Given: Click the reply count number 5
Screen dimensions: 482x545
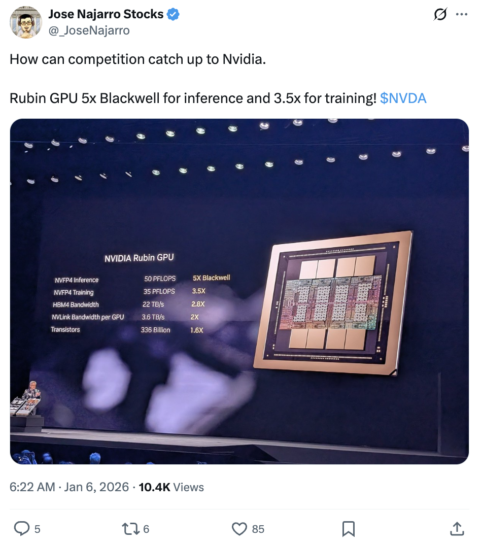Looking at the screenshot, I should coord(37,529).
